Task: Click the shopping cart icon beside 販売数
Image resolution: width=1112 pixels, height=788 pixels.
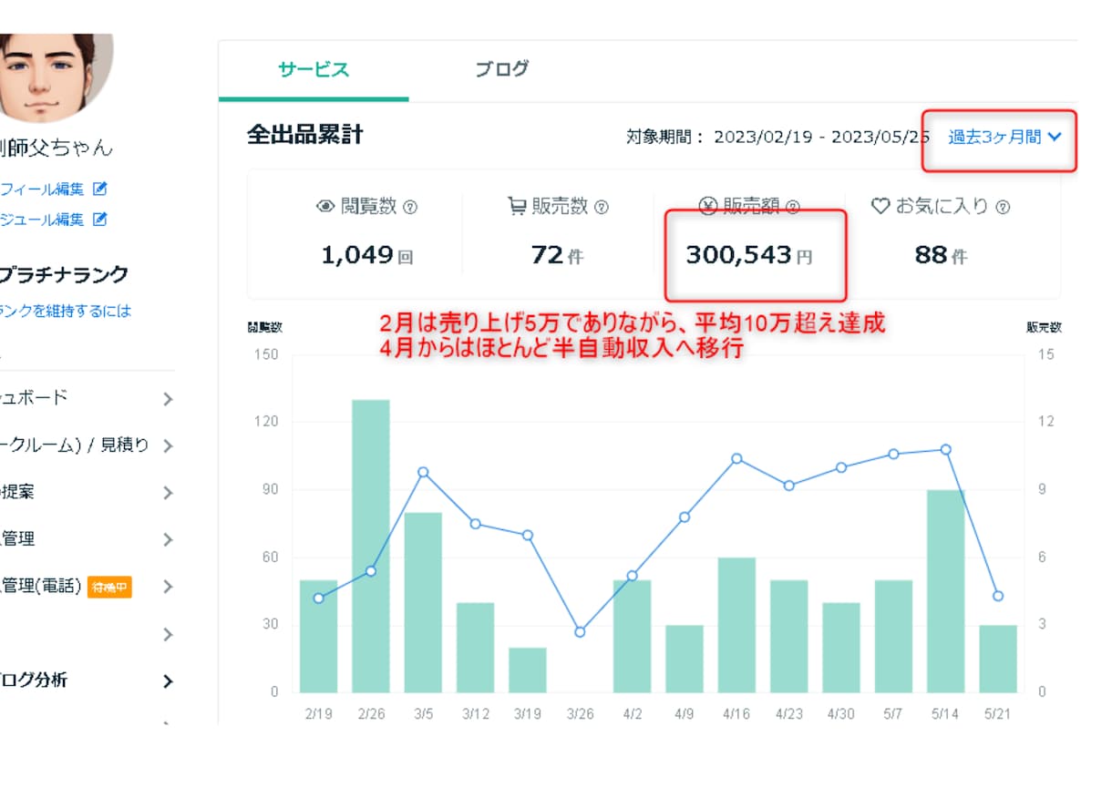Action: coord(517,207)
